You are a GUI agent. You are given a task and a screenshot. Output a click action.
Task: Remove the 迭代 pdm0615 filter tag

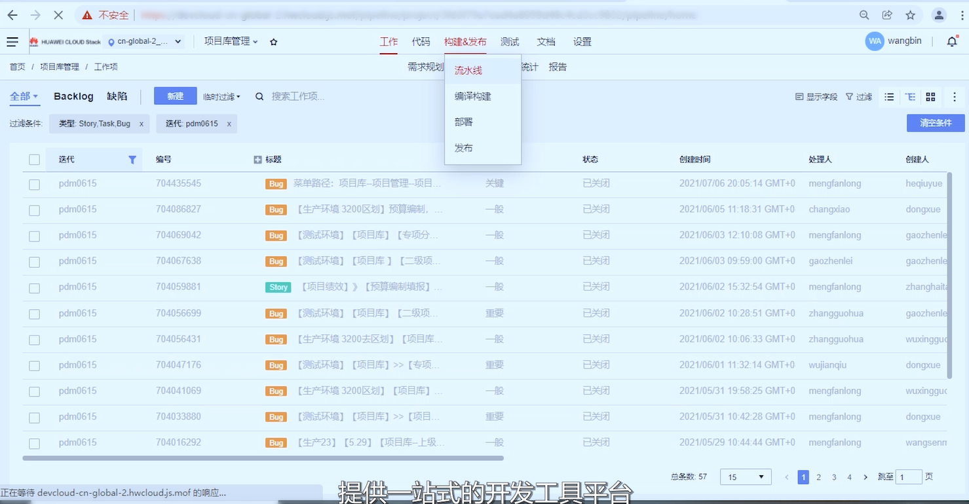tap(229, 124)
